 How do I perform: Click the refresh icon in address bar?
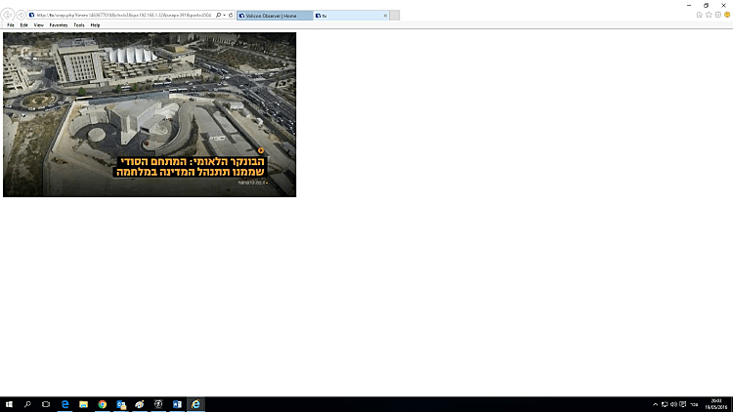pyautogui.click(x=230, y=16)
